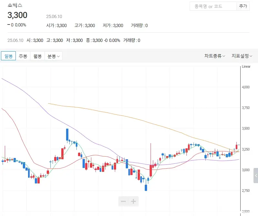
Task: Zoom out the chart with minus button
Action: (123, 201)
